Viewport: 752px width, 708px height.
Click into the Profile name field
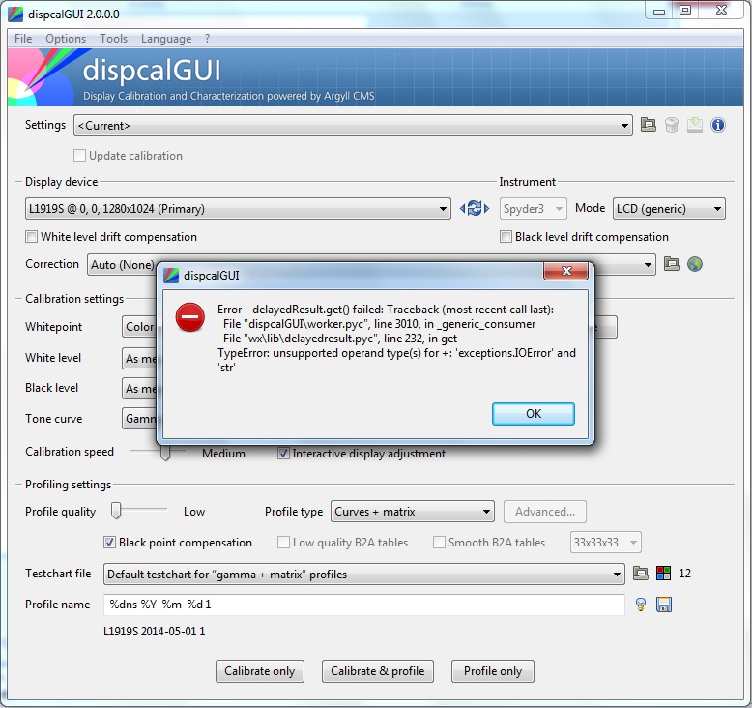(x=364, y=605)
